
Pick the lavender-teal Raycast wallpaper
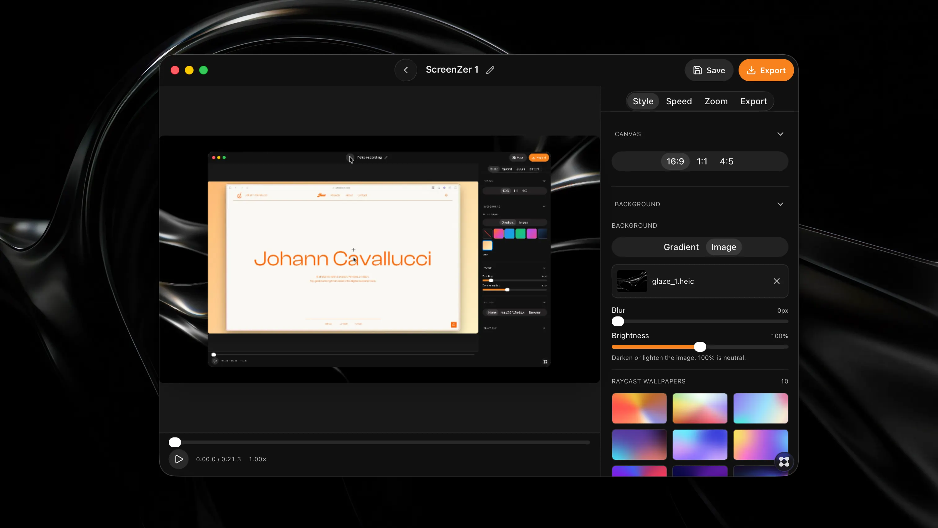[x=760, y=408]
